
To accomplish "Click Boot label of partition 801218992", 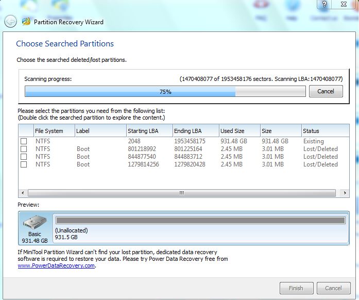I will [x=83, y=149].
